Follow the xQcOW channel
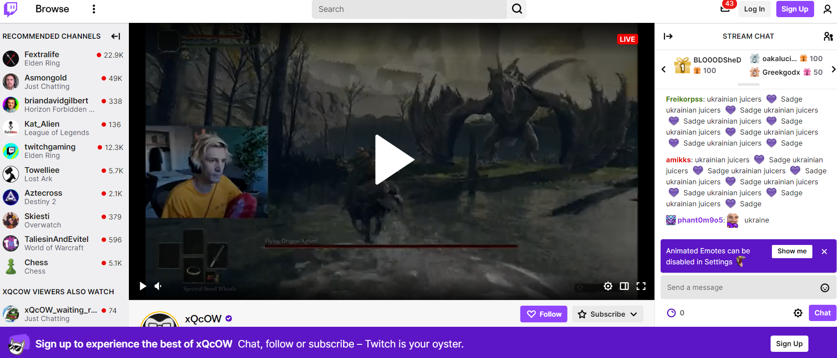Screen dimensions: 837x358 (544, 314)
